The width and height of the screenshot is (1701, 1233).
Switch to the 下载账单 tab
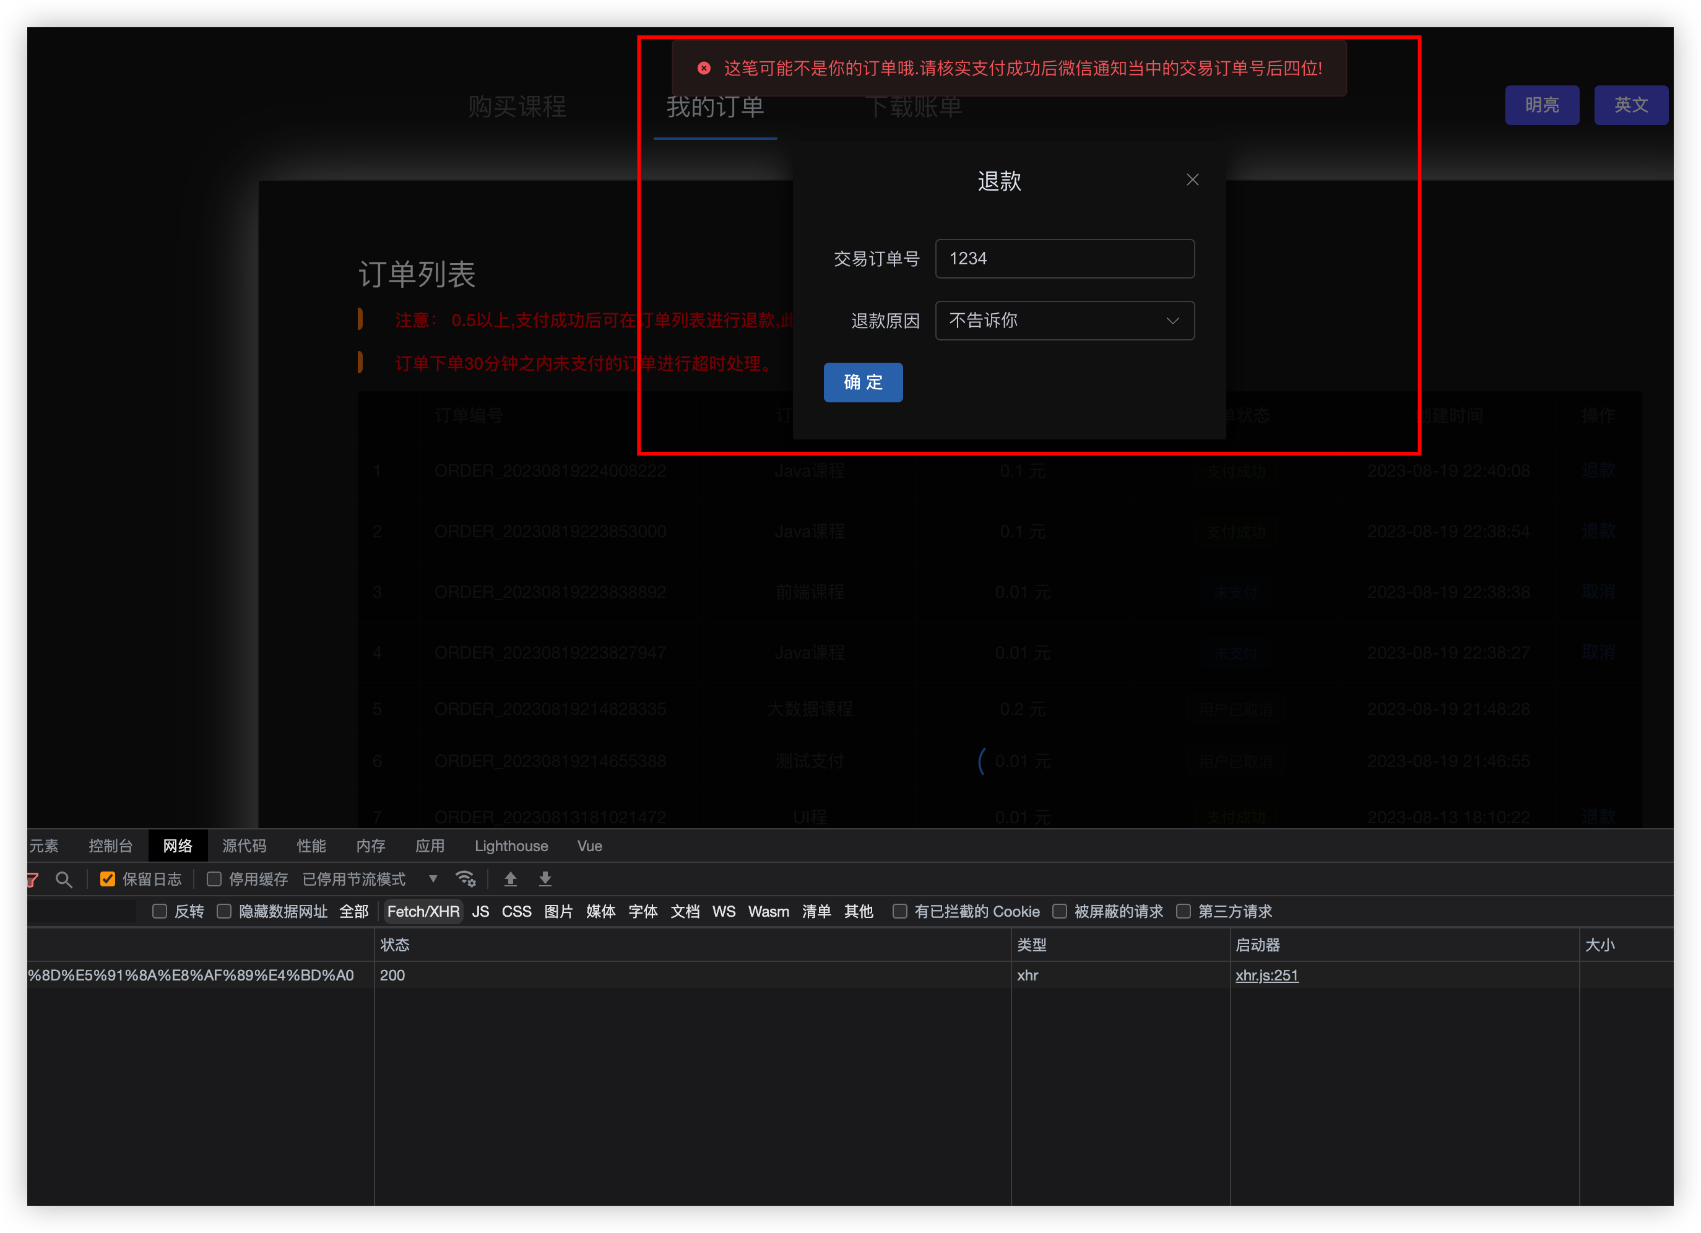coord(915,106)
